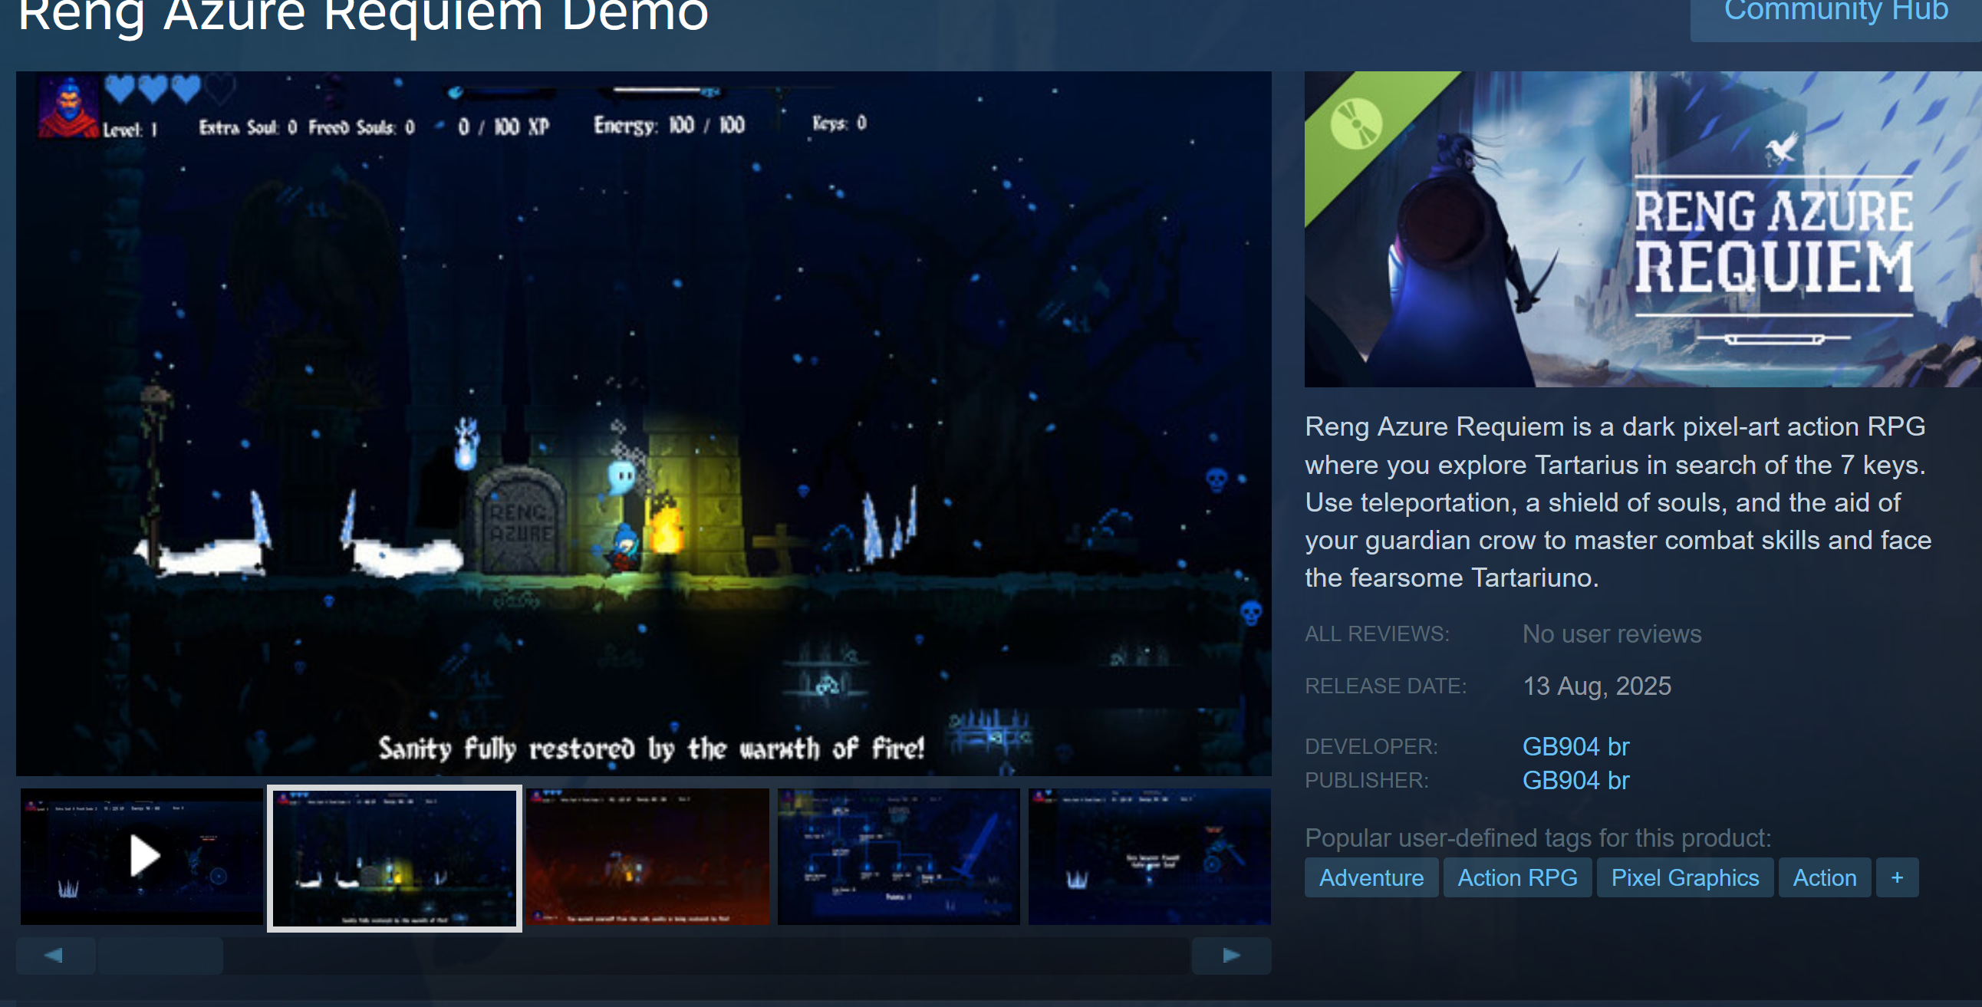Open the Adventure tag
The height and width of the screenshot is (1007, 1982).
(1371, 877)
